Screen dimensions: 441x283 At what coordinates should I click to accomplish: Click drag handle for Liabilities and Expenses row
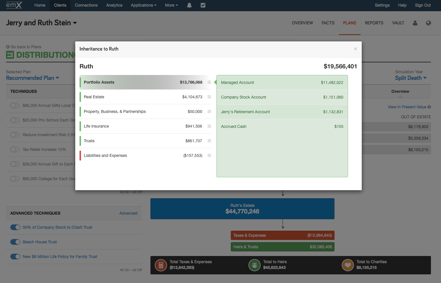coord(209,155)
